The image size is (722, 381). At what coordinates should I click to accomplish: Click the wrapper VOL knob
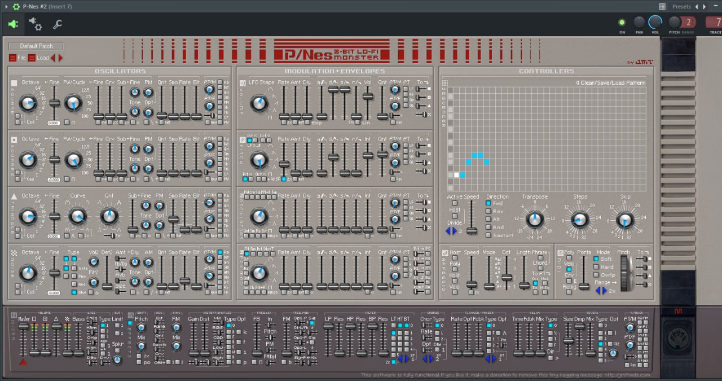point(655,22)
